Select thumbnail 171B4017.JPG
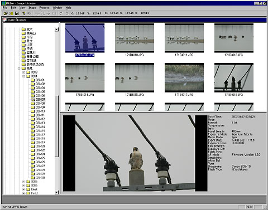The image size is (268, 210). 184,77
